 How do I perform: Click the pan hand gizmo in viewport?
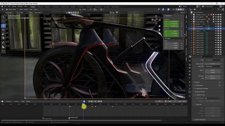pyautogui.click(x=159, y=30)
